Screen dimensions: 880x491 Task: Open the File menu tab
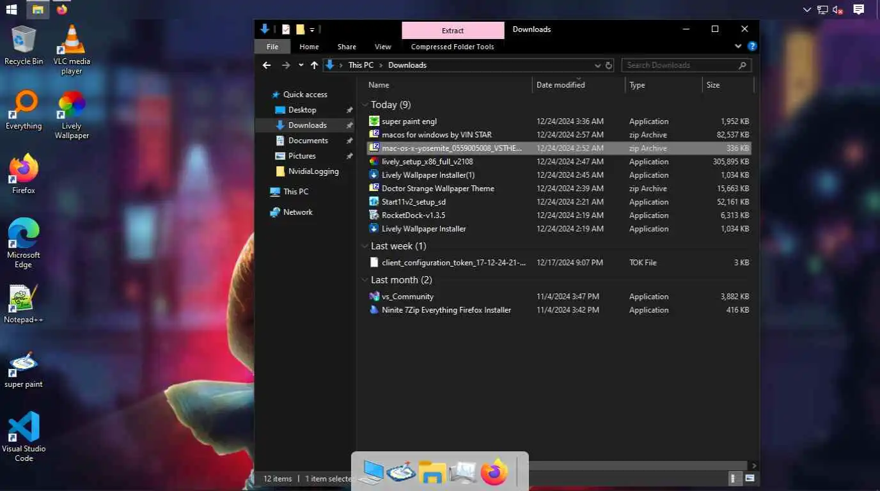pos(272,47)
